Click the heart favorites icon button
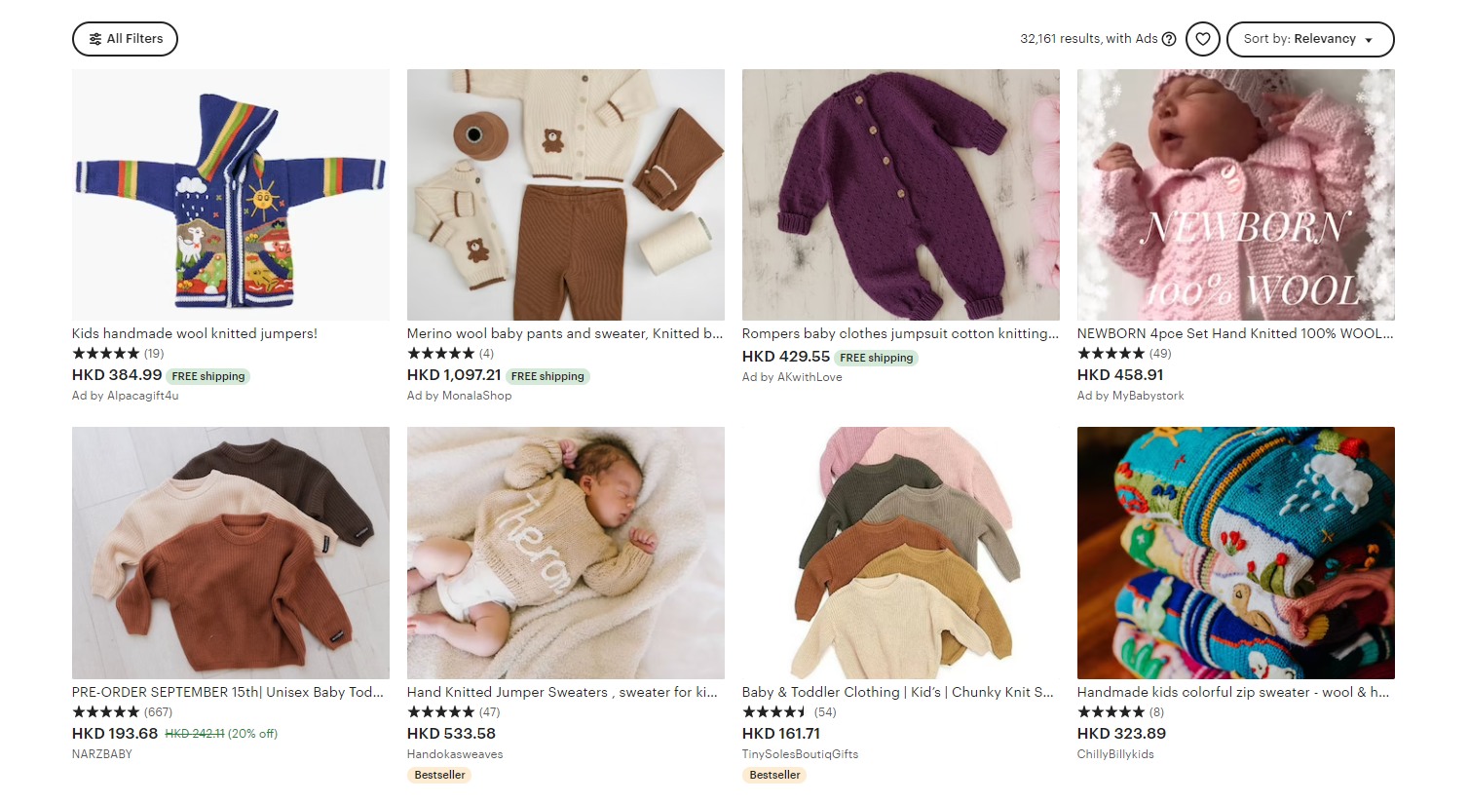Screen dimensions: 1469x803 pyautogui.click(x=1203, y=39)
